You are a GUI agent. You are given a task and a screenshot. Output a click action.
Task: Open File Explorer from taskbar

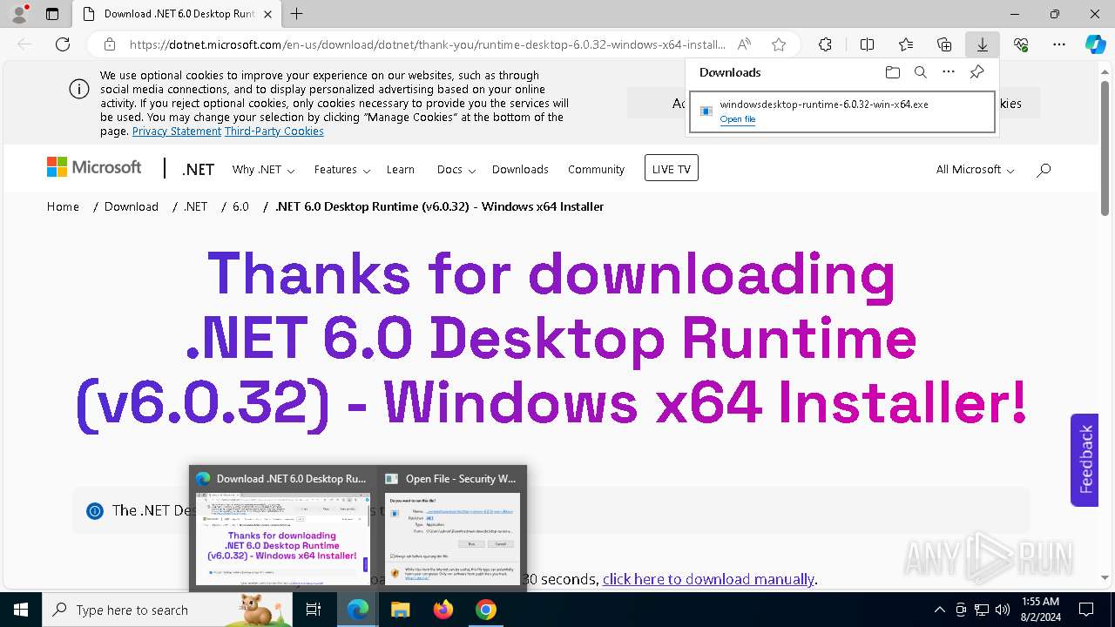pos(400,610)
